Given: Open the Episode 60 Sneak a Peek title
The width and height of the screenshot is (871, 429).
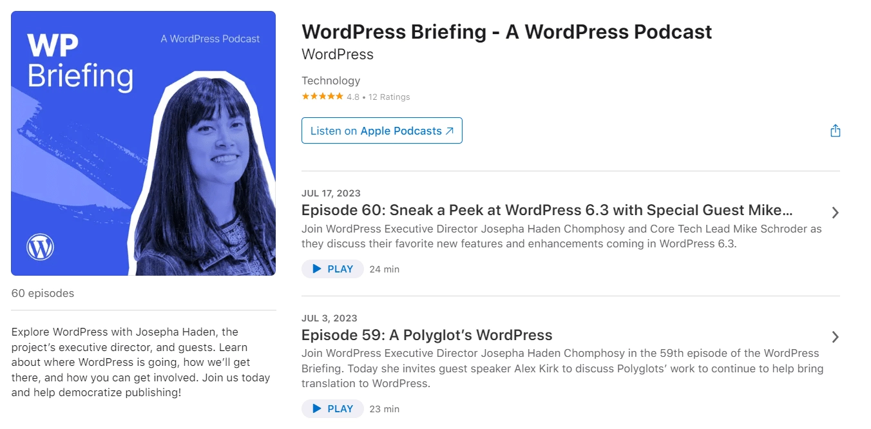Looking at the screenshot, I should coord(546,211).
